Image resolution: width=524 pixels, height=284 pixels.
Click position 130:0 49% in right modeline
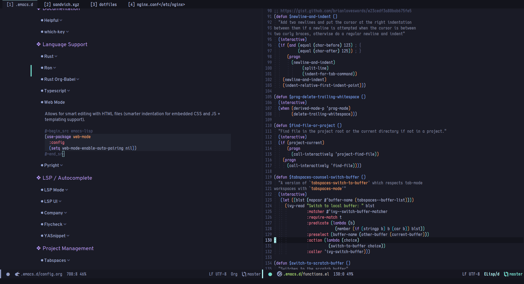343,274
